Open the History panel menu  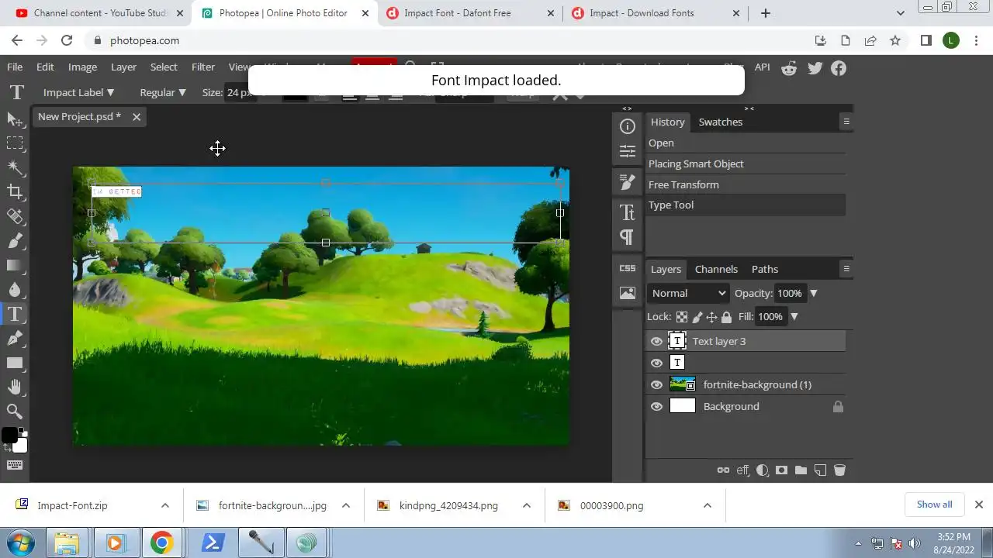[x=846, y=122]
